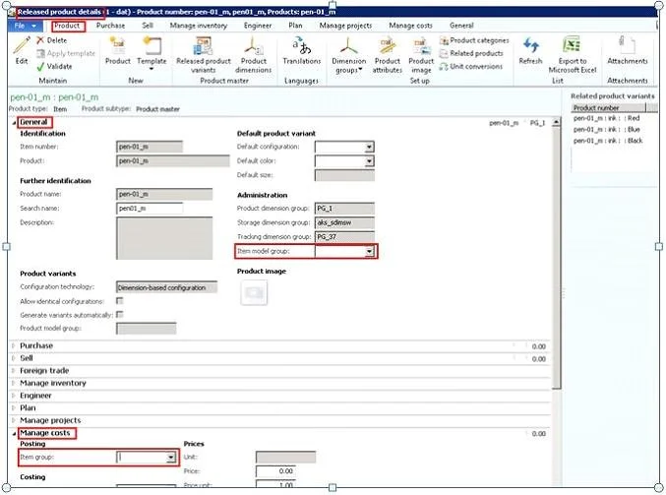The image size is (666, 495).
Task: Click Apply template in Maintain group
Action: (x=66, y=53)
